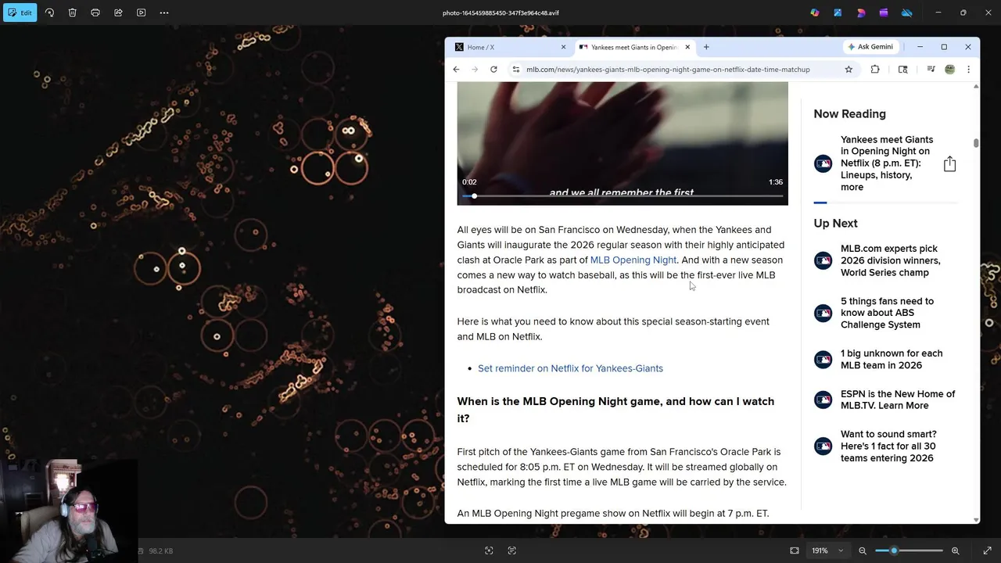Image resolution: width=1001 pixels, height=563 pixels.
Task: Share the photo from Photos toolbar
Action: click(118, 13)
